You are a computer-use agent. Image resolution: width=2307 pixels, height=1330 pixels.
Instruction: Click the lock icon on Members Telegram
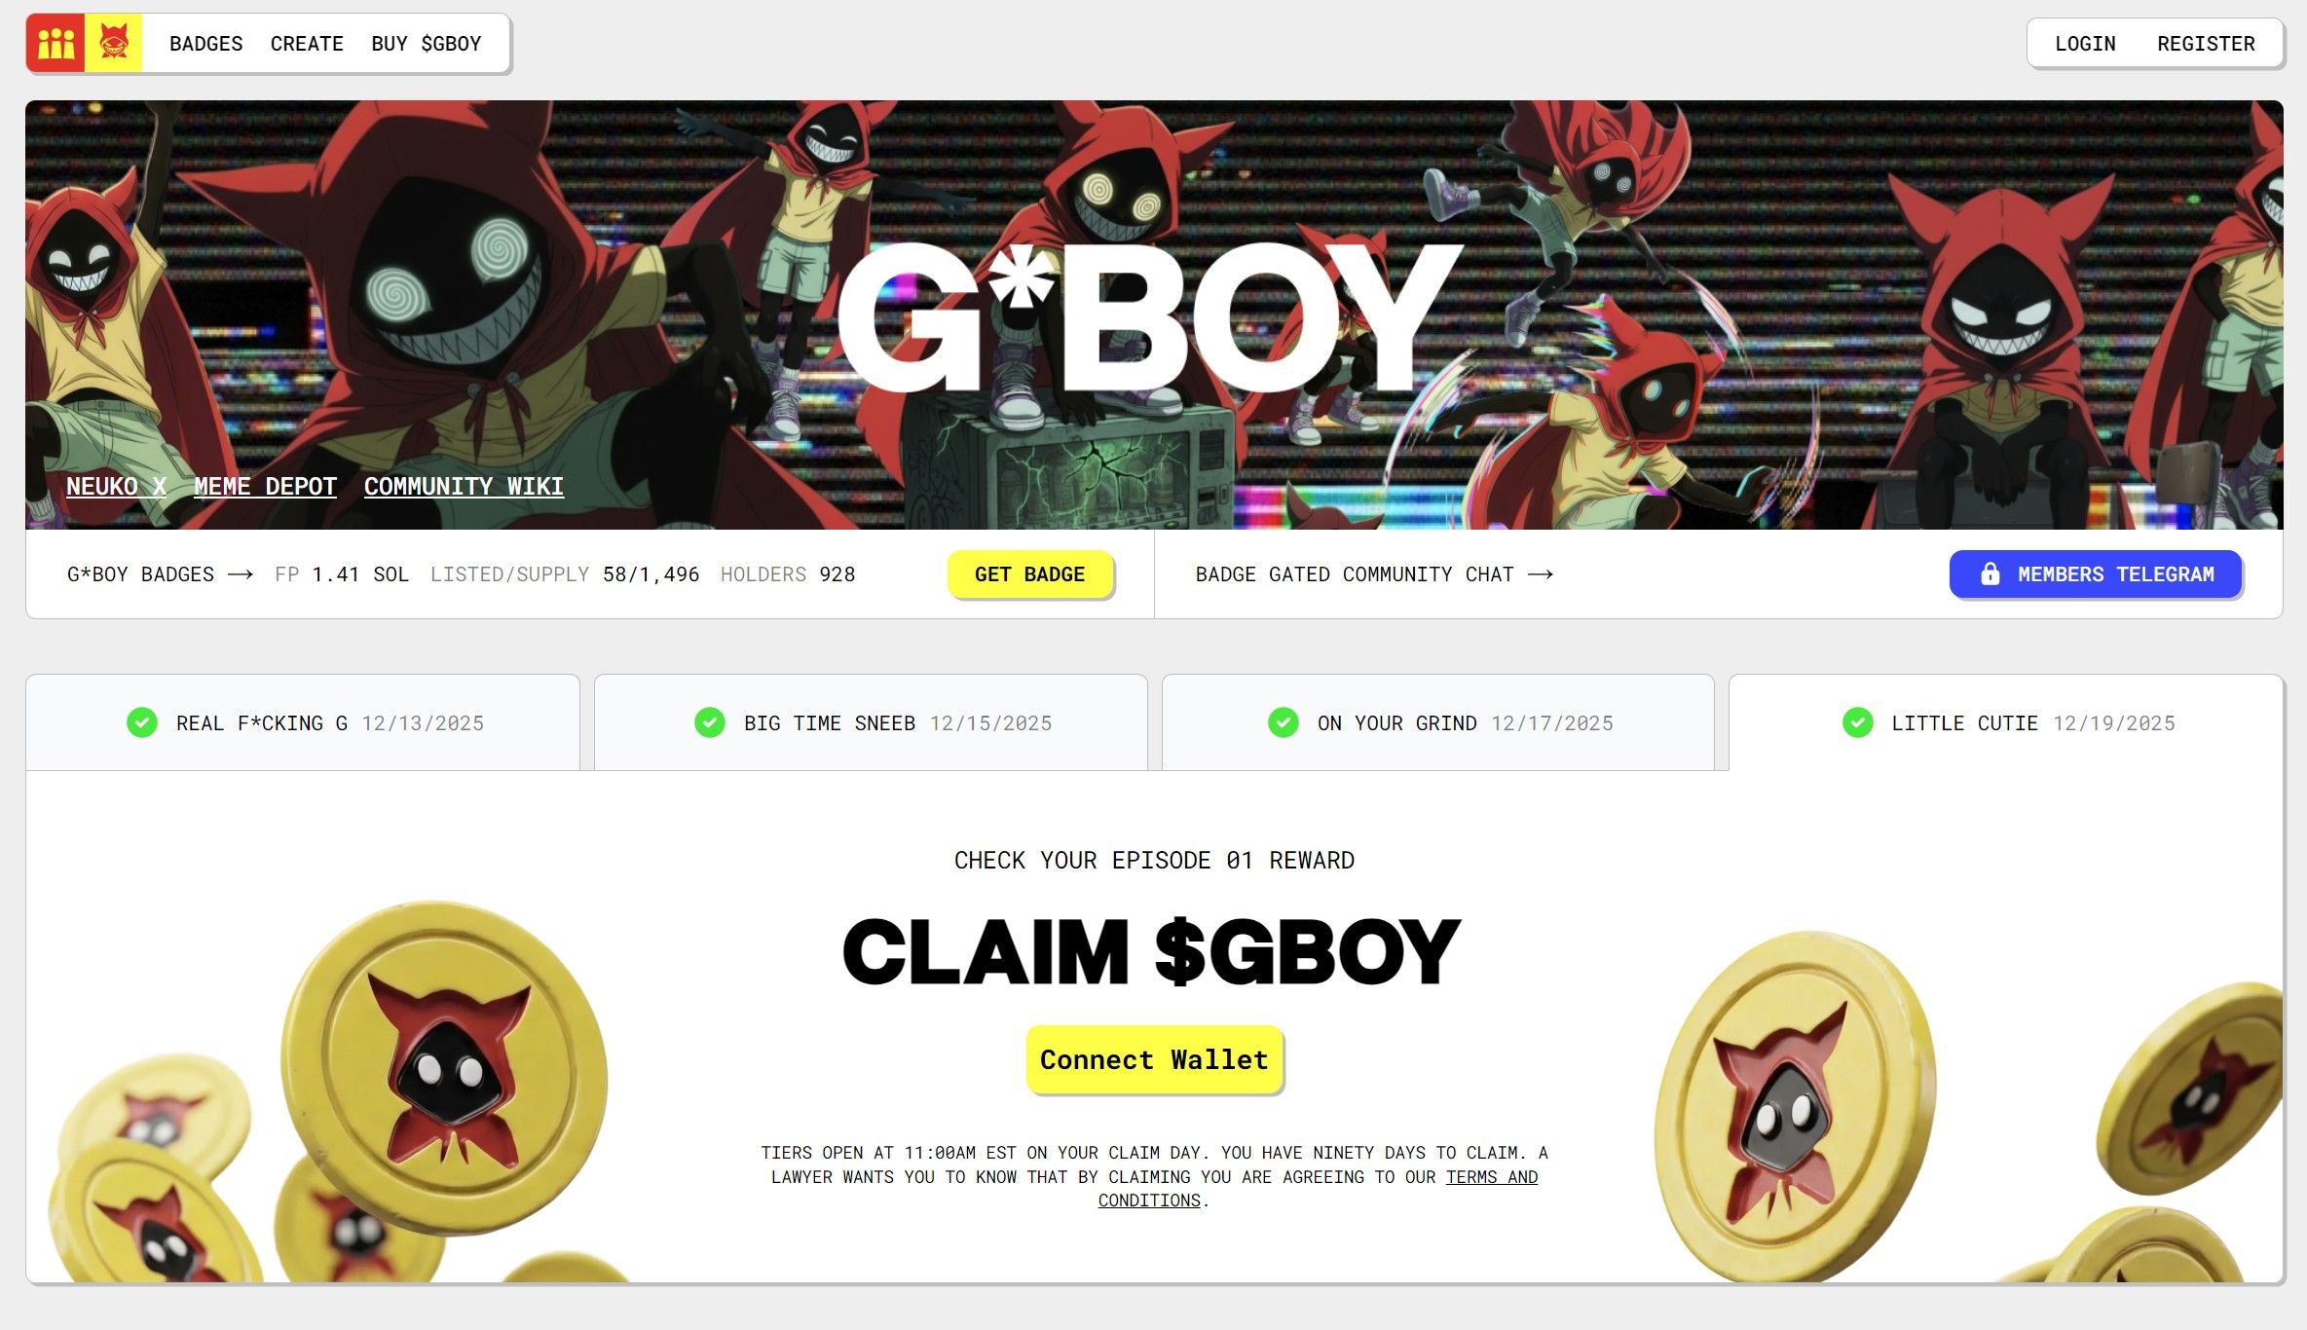click(x=1991, y=574)
